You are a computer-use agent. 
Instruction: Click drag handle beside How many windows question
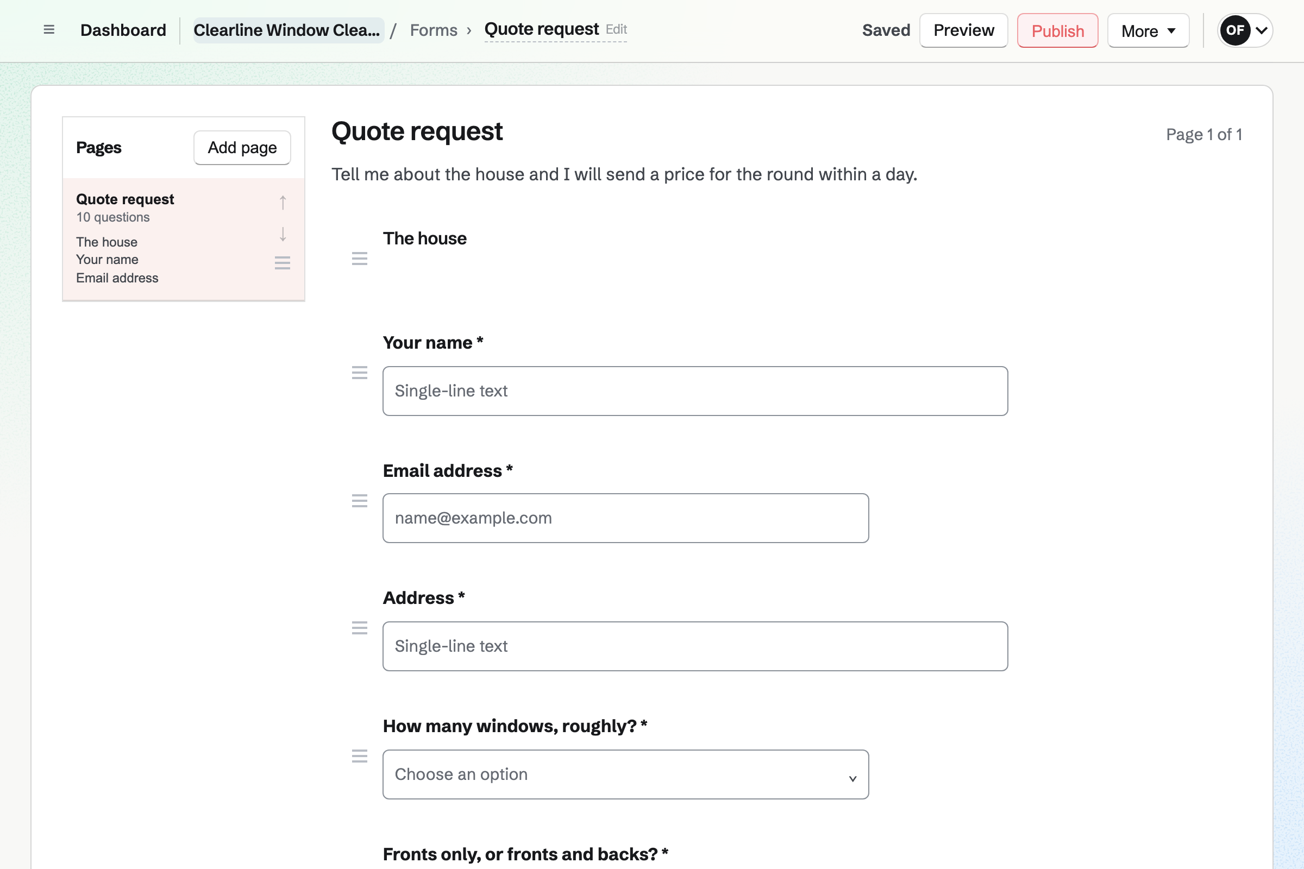tap(360, 756)
